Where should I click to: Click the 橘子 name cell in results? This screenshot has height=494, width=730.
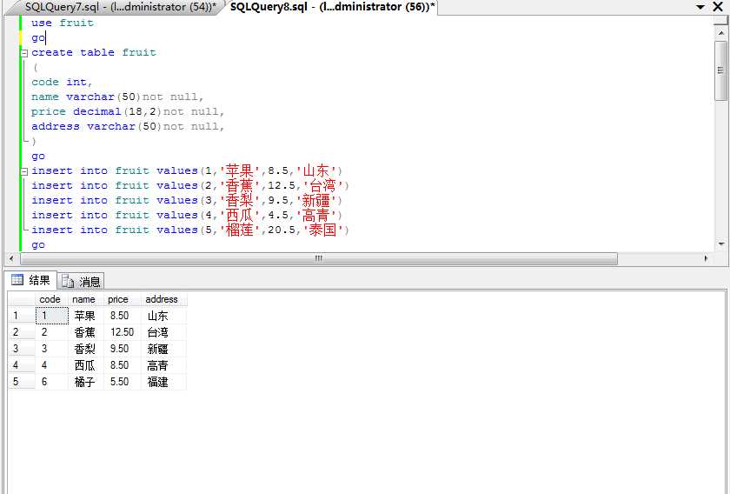coord(86,382)
